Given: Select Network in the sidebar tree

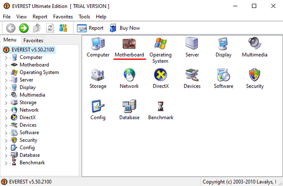Looking at the screenshot, I should [29, 110].
